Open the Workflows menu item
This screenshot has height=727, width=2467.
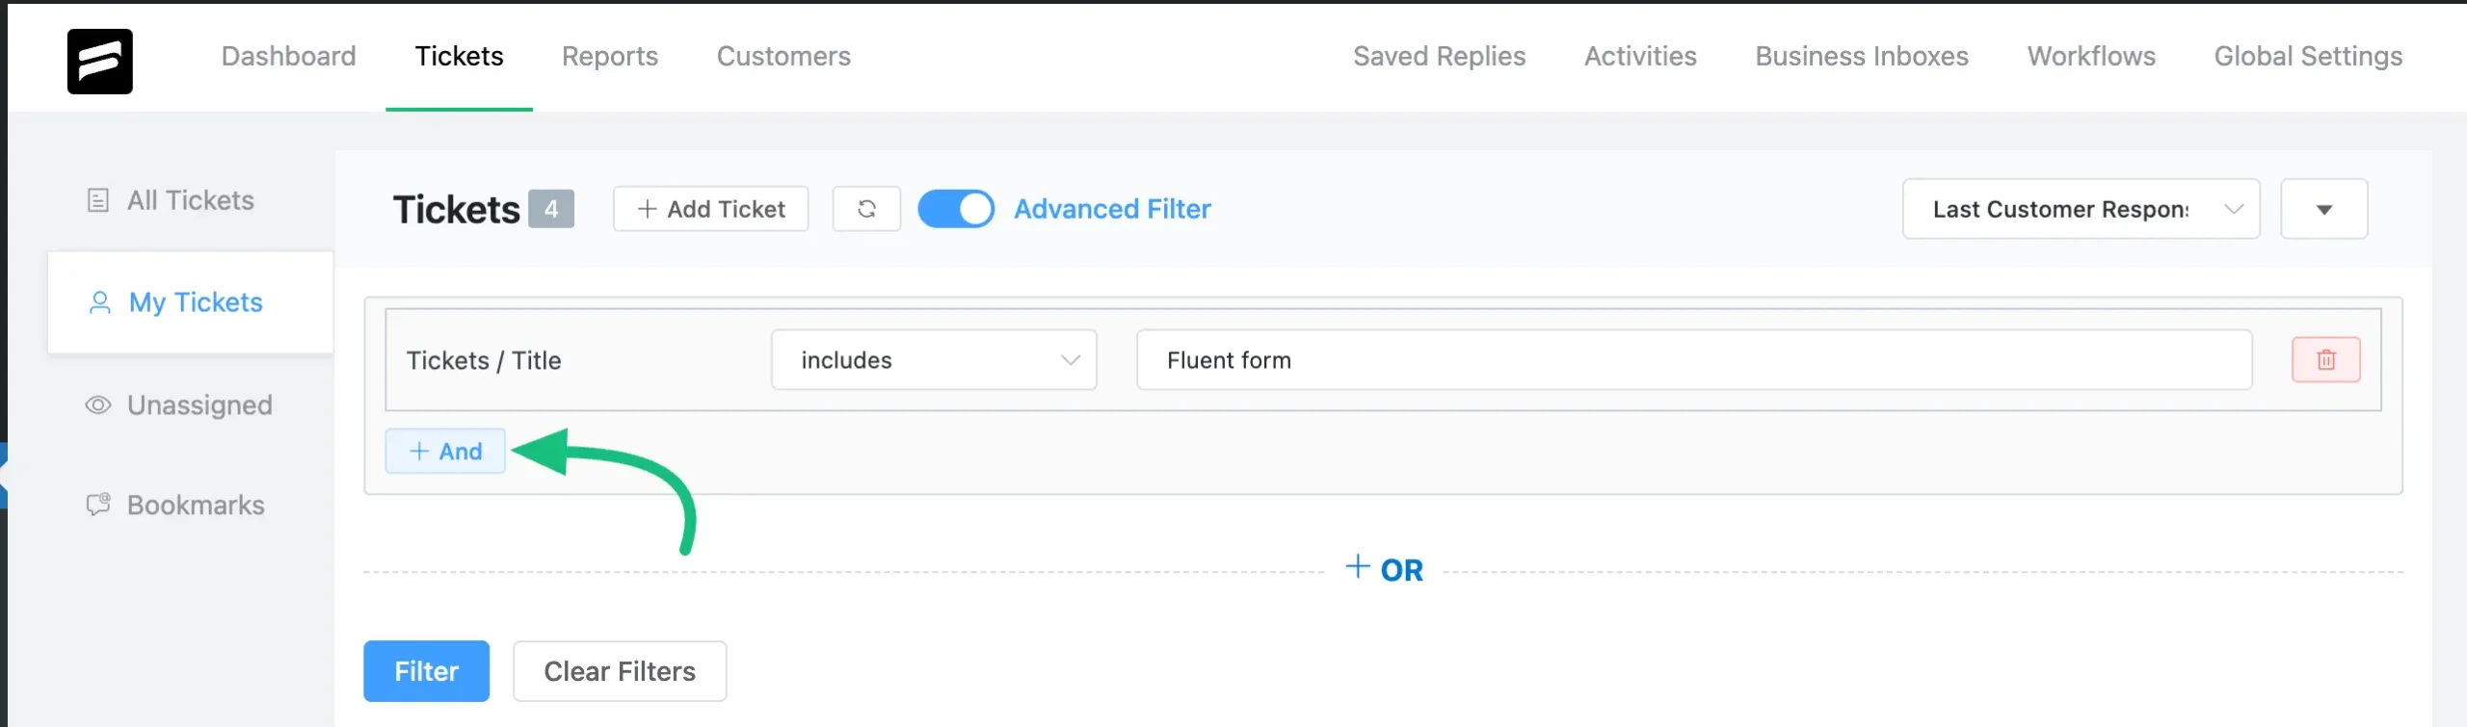click(x=2091, y=56)
